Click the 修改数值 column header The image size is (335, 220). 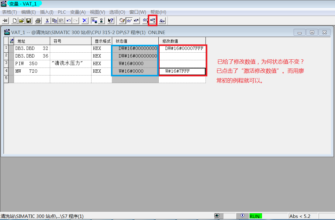(182, 41)
